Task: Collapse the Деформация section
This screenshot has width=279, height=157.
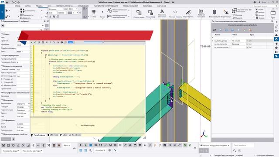Action: [2, 120]
